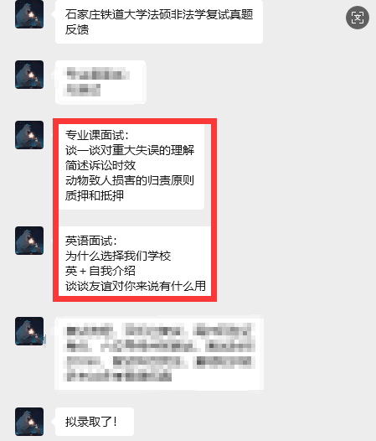The width and height of the screenshot is (376, 441).
Task: Click avatar beside large blurred message
Action: [29, 331]
